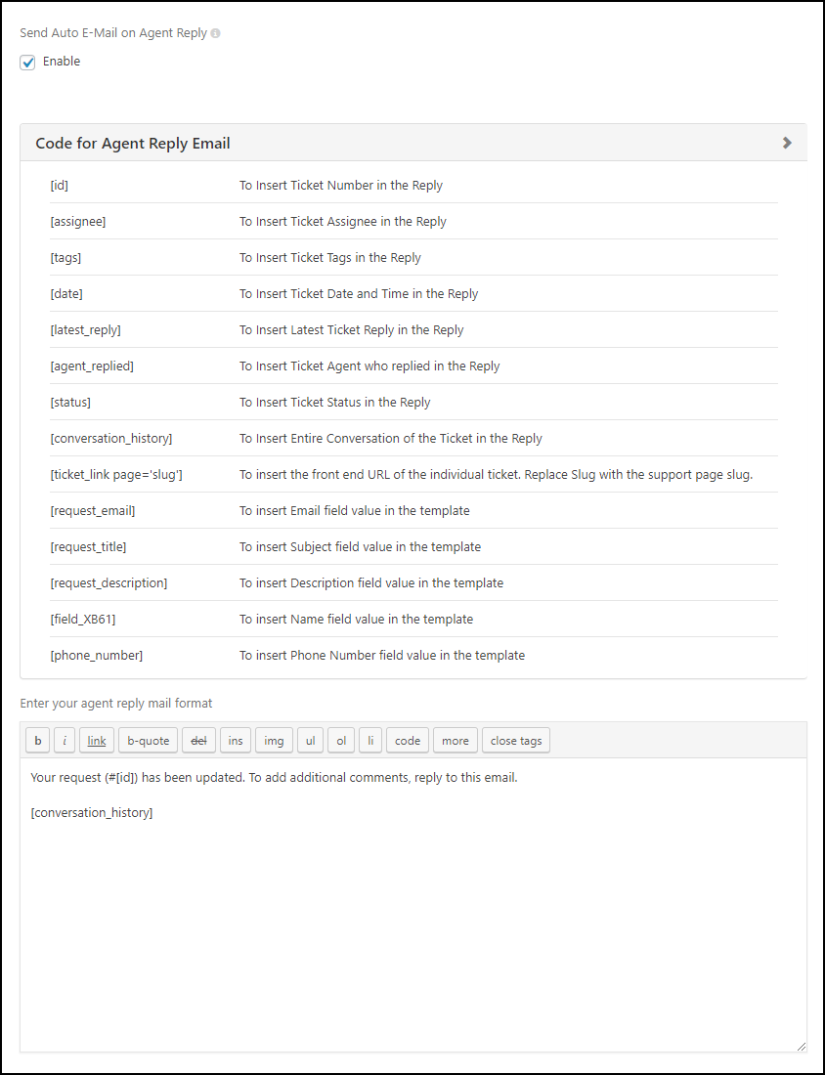Viewport: 825px width, 1075px height.
Task: Collapse the Code for Agent Reply Email panel
Action: click(x=787, y=143)
